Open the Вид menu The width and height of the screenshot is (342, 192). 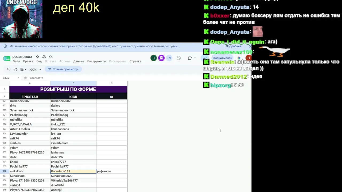pos(39,61)
